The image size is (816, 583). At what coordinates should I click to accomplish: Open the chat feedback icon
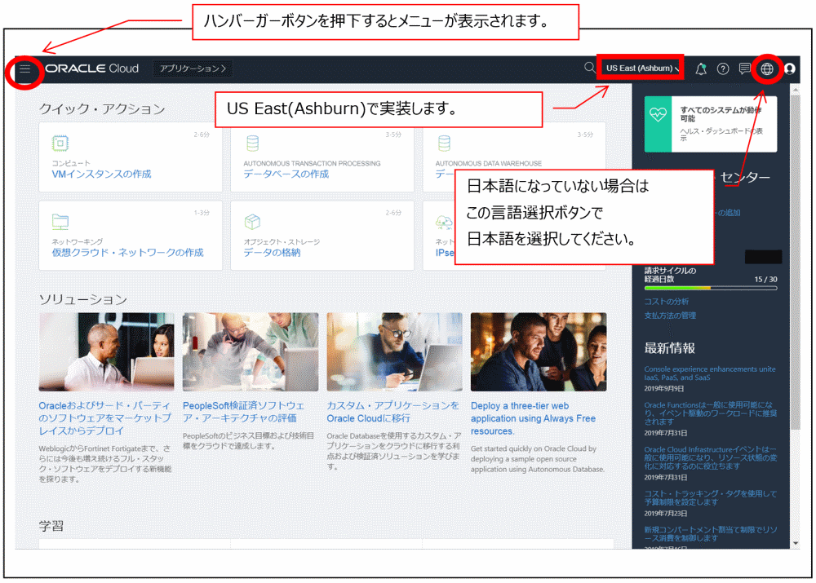[x=745, y=68]
